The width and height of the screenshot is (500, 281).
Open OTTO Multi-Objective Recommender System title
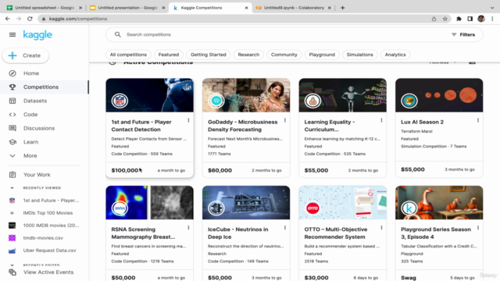point(336,233)
